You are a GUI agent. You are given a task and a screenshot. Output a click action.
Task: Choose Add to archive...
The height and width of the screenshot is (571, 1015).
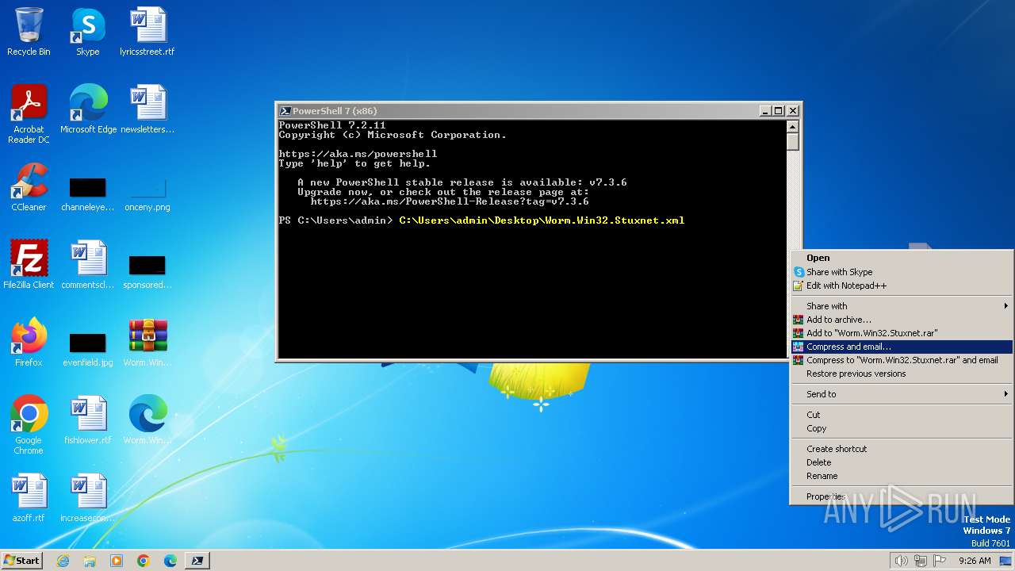[901, 320]
